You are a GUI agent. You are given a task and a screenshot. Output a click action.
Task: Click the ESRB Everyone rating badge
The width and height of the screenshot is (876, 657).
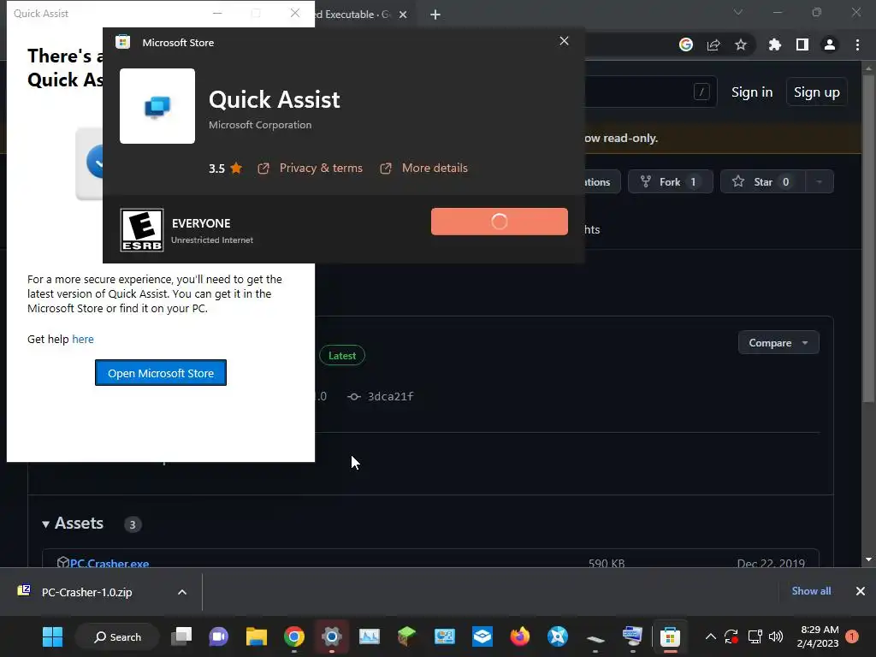(x=142, y=230)
